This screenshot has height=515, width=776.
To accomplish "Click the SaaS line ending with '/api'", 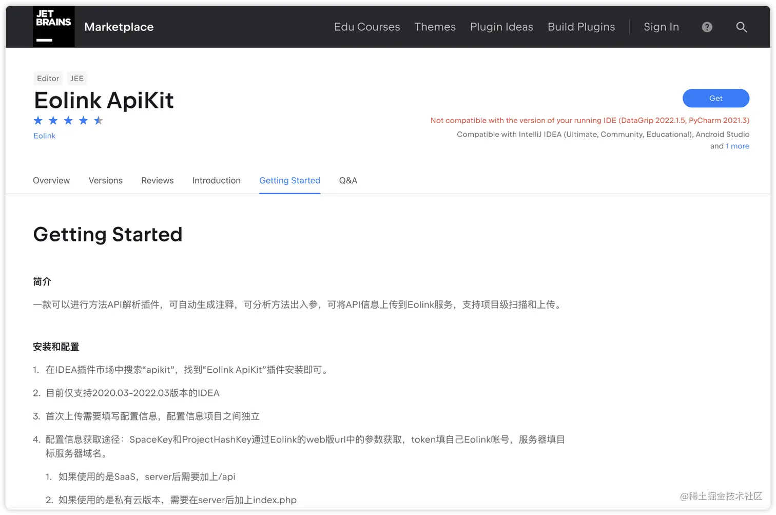I will [147, 476].
